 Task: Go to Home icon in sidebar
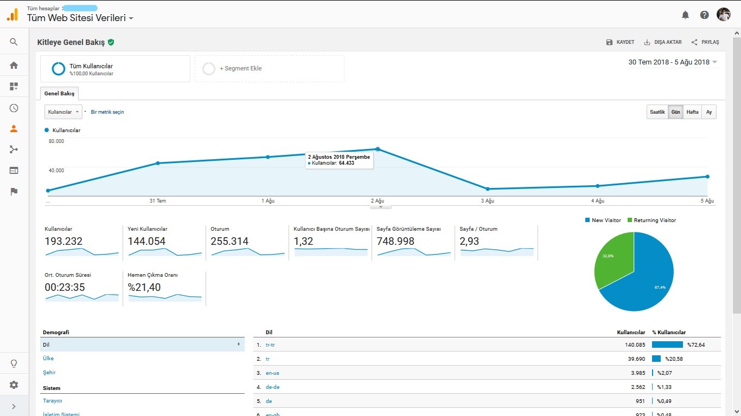pyautogui.click(x=14, y=65)
